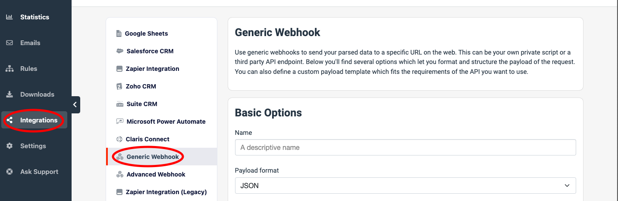
Task: Click the Name input field
Action: click(405, 147)
